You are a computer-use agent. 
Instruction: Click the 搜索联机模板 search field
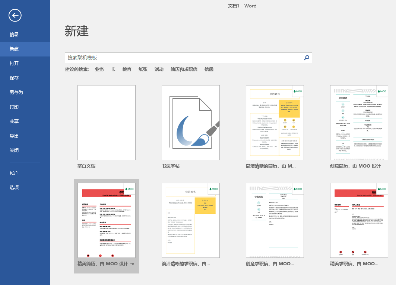pyautogui.click(x=184, y=58)
